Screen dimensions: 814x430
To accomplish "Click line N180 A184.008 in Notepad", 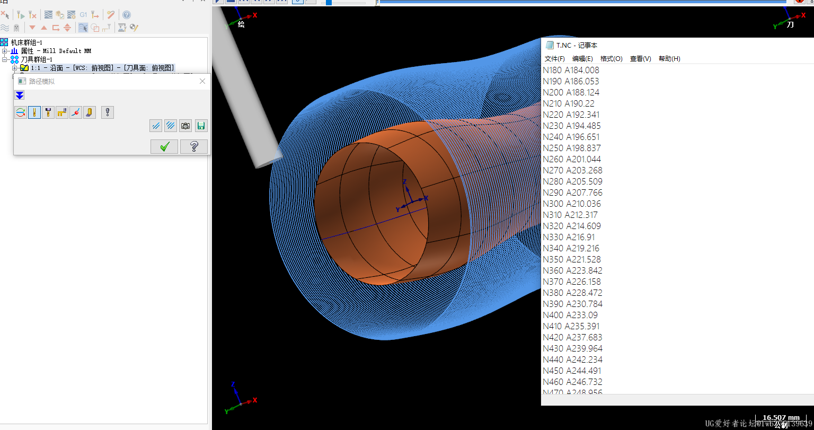I will click(x=571, y=70).
